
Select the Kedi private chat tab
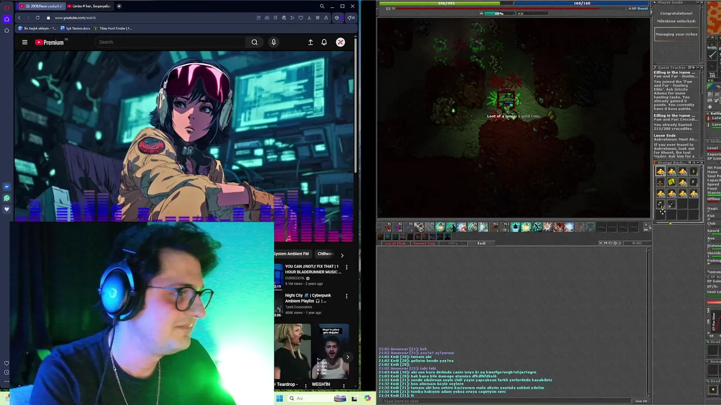tap(482, 243)
